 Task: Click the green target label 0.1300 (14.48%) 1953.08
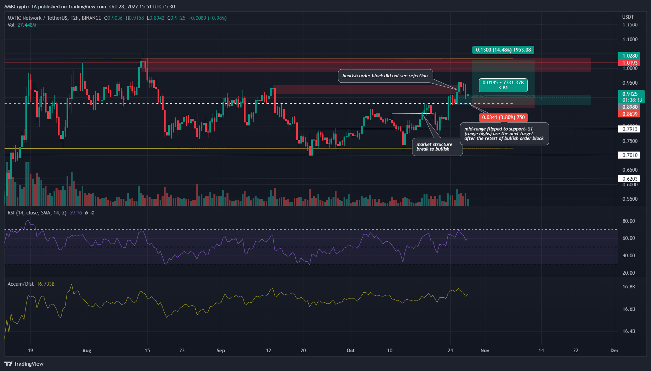(x=503, y=50)
